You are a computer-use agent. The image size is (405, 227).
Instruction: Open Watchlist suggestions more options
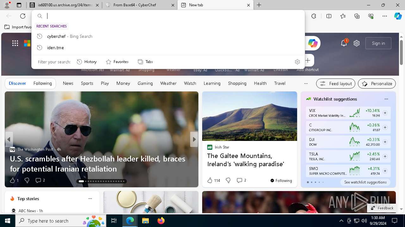(386, 99)
